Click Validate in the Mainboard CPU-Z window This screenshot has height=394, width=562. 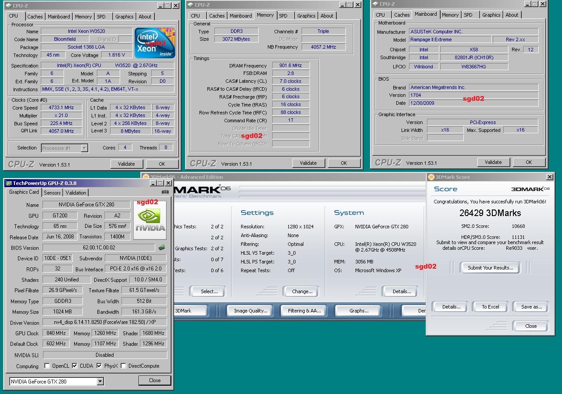pyautogui.click(x=493, y=162)
